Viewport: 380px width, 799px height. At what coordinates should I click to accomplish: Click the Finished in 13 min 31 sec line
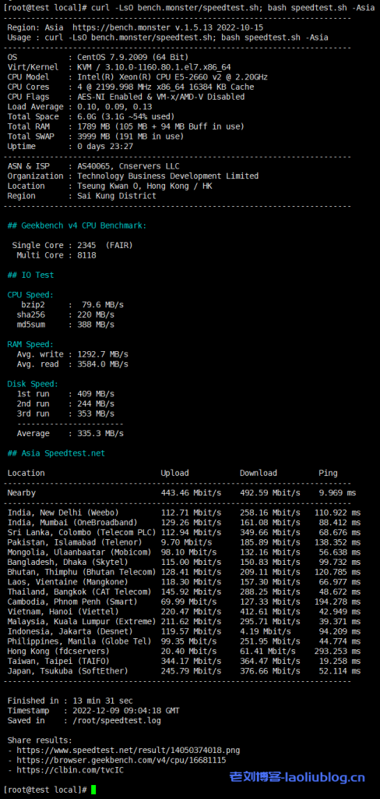pyautogui.click(x=70, y=701)
